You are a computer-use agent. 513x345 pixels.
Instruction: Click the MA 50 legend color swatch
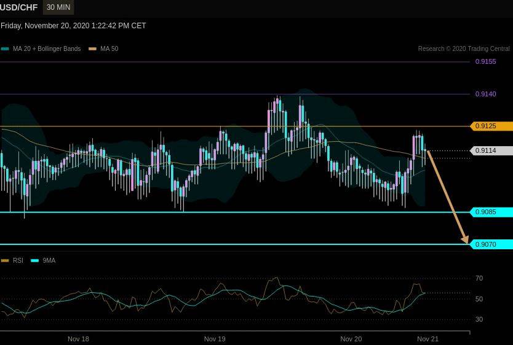tap(93, 49)
